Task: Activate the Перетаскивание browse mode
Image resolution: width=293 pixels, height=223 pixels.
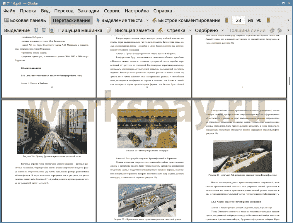Action: (x=71, y=20)
